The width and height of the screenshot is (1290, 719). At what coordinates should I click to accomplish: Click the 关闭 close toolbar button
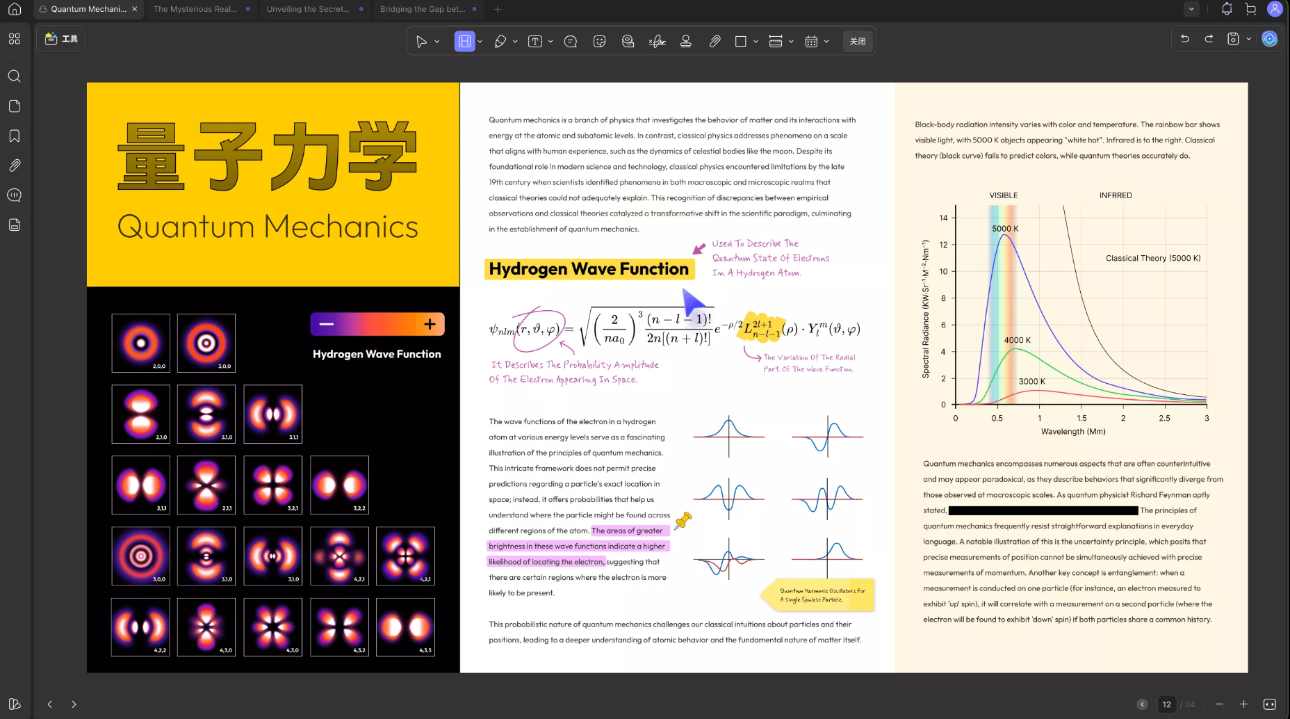pyautogui.click(x=858, y=42)
